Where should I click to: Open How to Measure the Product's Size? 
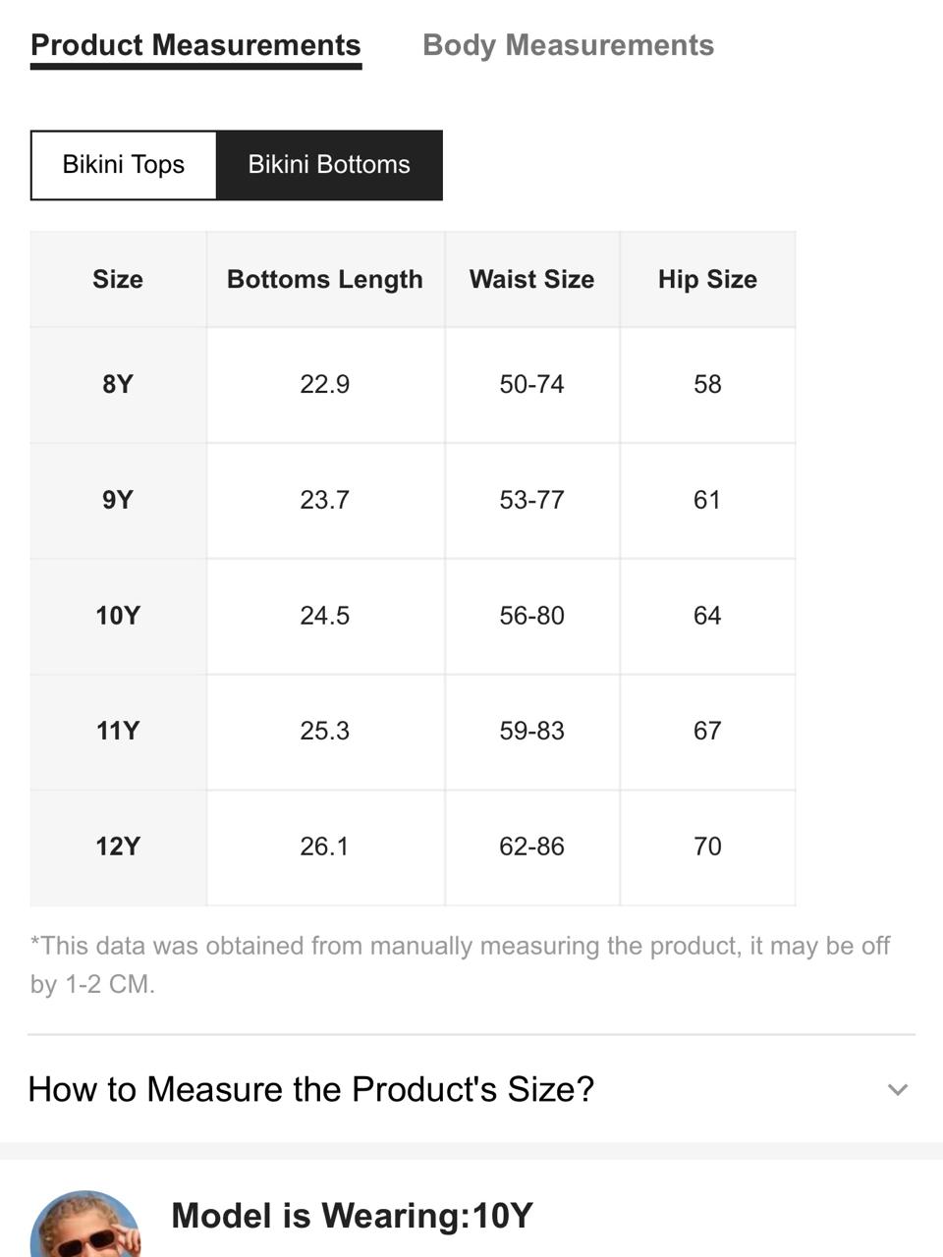pos(471,1089)
